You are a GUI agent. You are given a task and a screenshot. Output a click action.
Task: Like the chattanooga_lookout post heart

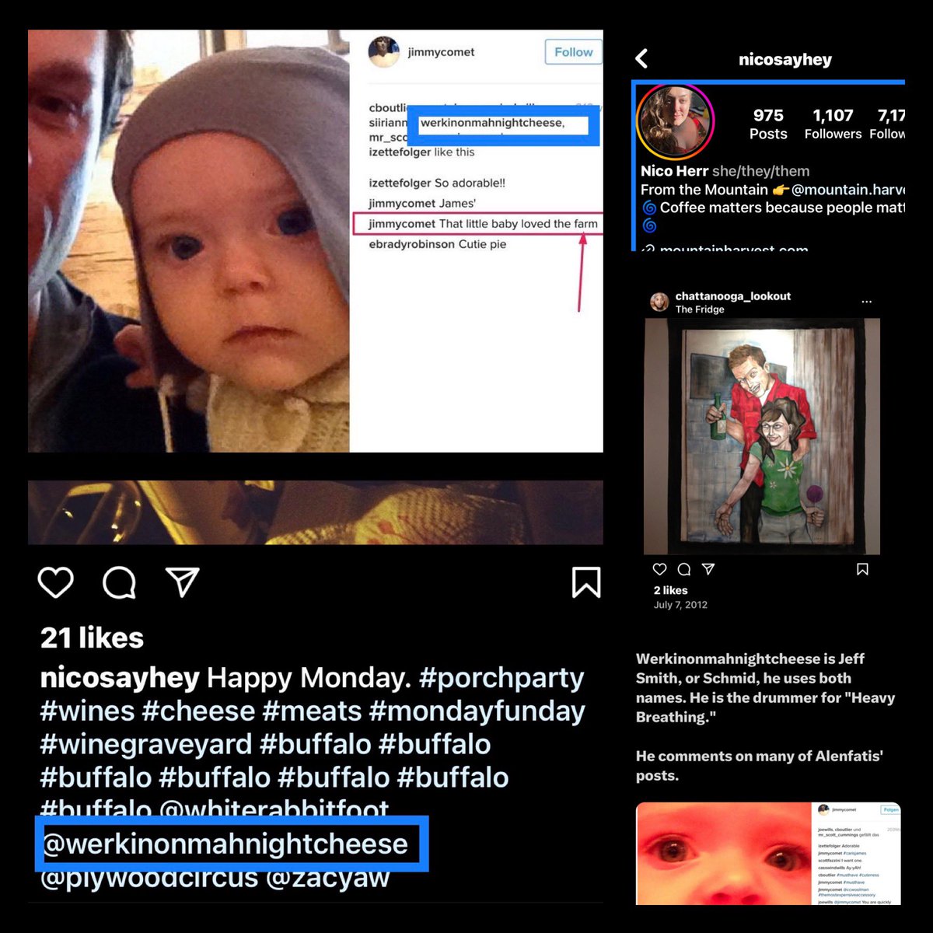660,569
